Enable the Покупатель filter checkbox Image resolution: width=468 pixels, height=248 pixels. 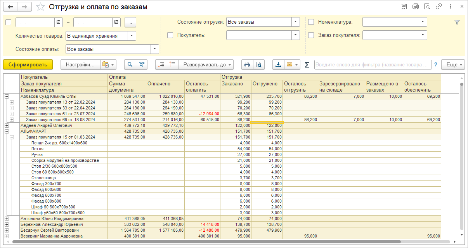click(x=170, y=35)
